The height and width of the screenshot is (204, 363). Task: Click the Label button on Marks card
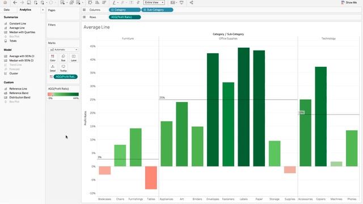point(74,58)
